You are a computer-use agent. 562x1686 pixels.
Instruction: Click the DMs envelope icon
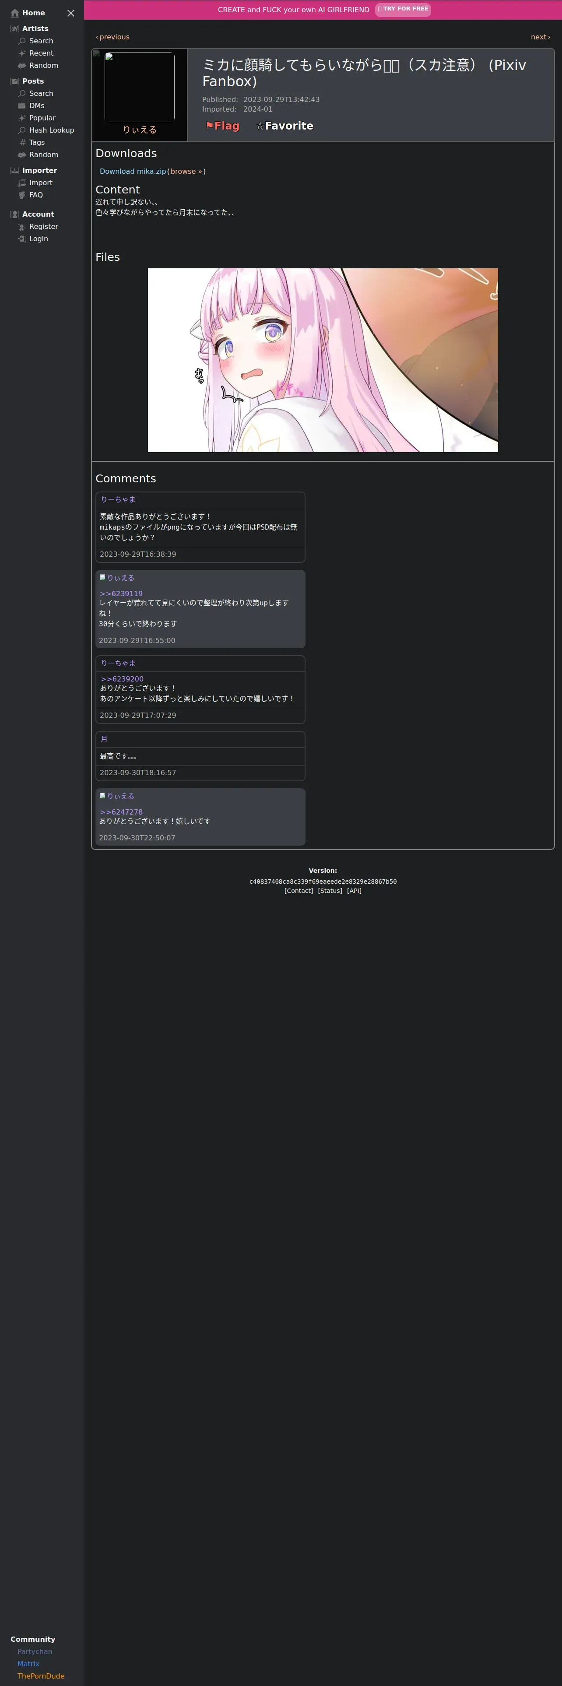[22, 106]
